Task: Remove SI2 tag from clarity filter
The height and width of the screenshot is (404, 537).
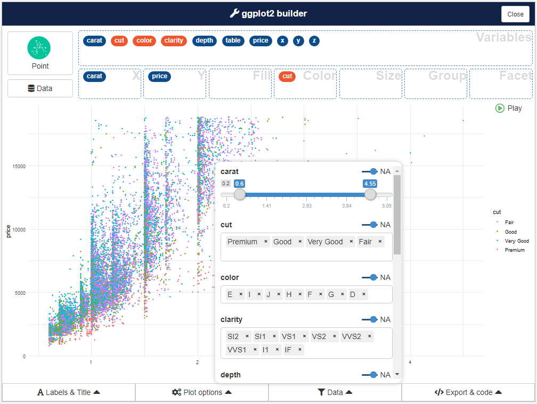Action: [247, 336]
